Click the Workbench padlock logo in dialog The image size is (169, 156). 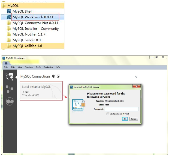click(79, 105)
